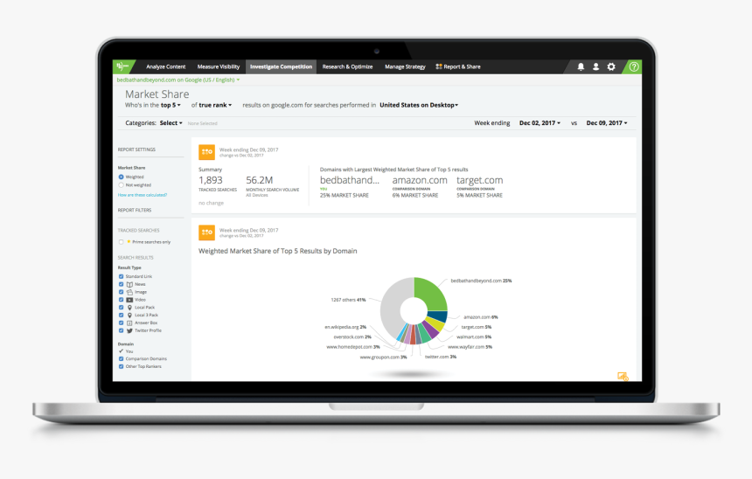This screenshot has width=752, height=479.
Task: Open the user account icon
Action: click(595, 66)
